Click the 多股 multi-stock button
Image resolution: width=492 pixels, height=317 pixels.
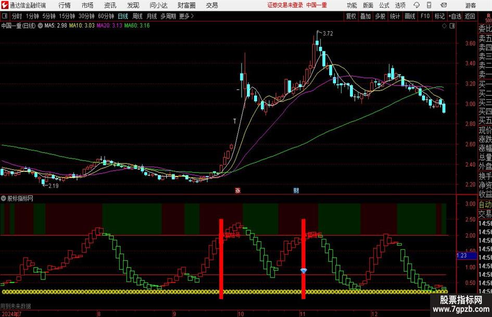click(x=380, y=16)
